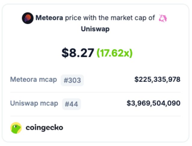Click the $225,335,978 market cap value
The image size is (192, 146).
pos(157,80)
